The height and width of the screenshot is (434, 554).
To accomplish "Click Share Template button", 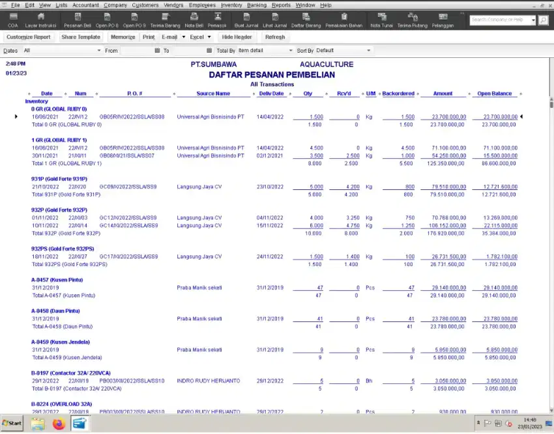I will coord(81,37).
